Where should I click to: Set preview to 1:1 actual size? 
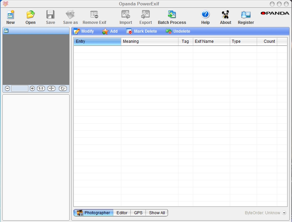click(41, 89)
